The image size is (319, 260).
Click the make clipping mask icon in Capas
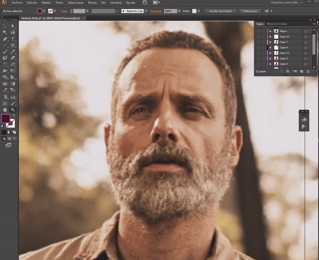click(288, 72)
